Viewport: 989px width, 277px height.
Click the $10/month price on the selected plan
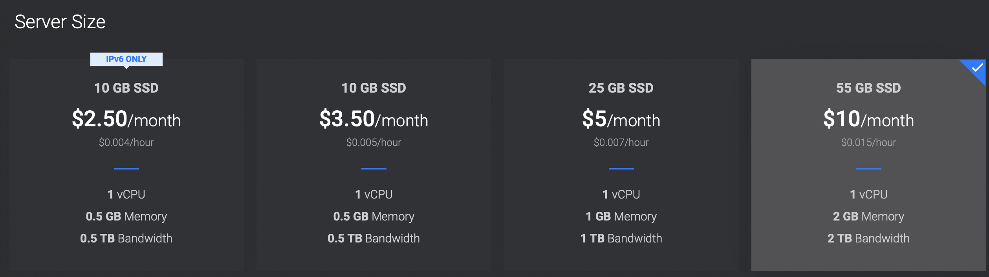coord(868,119)
